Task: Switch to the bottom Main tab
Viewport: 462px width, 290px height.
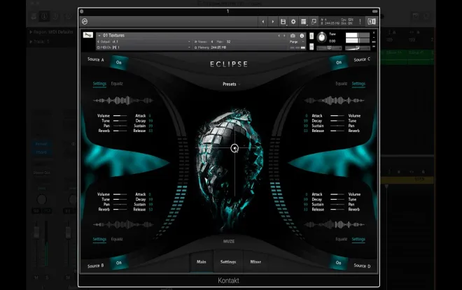Action: coord(202,262)
